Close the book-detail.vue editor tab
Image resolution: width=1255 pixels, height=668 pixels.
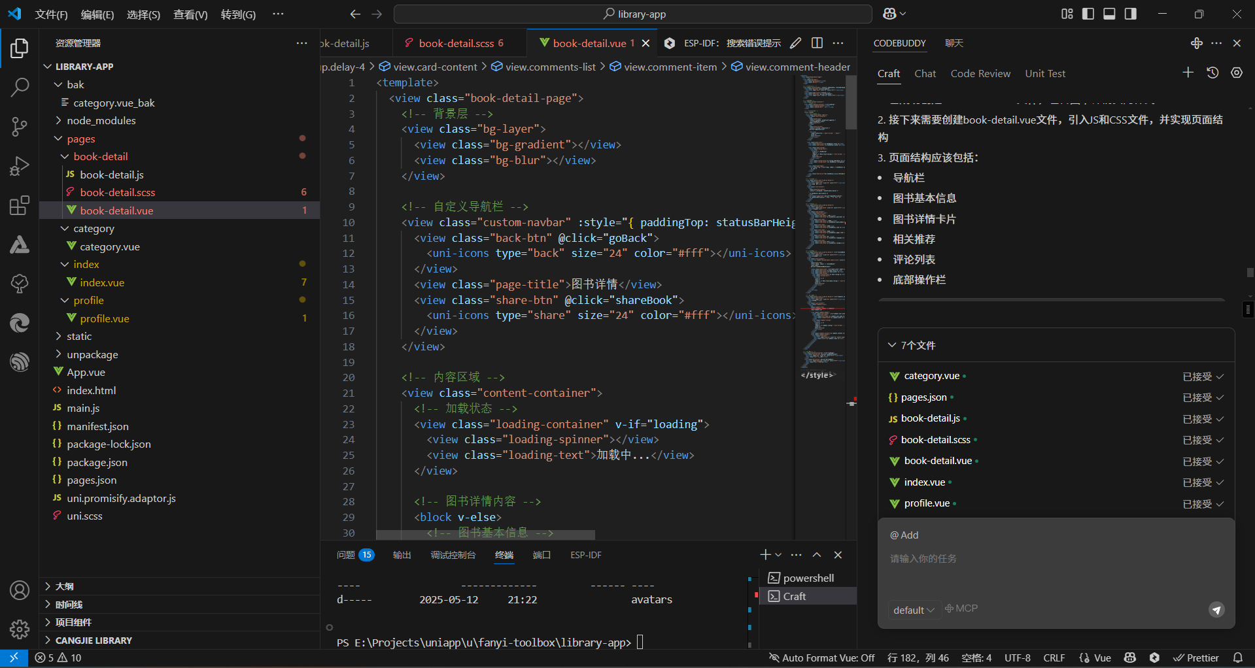click(646, 43)
